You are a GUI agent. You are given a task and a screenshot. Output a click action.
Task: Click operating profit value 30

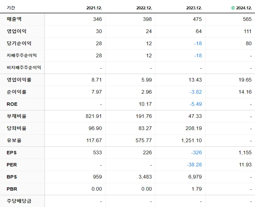pos(99,31)
